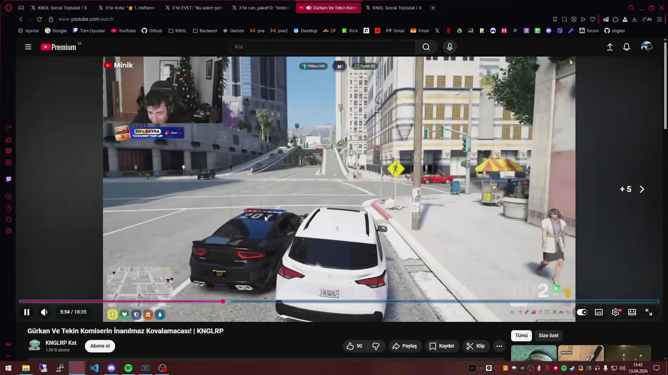
Task: Open Opera sidebar three-dot setup
Action: (x=8, y=356)
